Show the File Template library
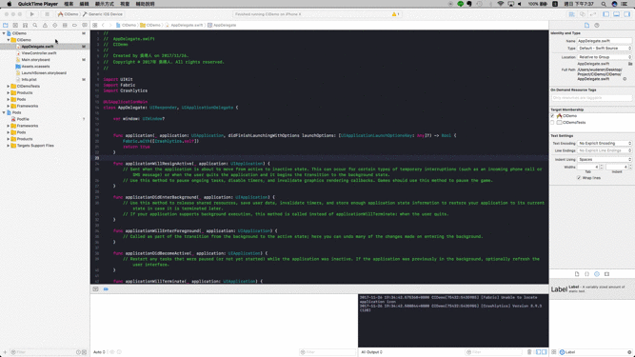The height and width of the screenshot is (357, 635). click(577, 274)
